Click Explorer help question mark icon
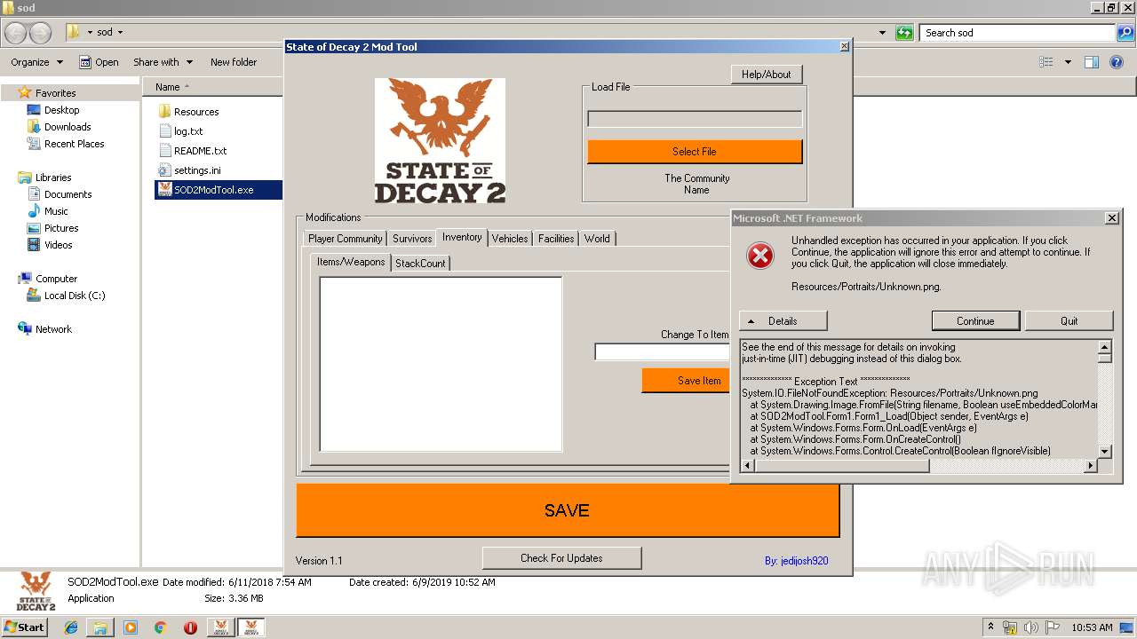 [x=1117, y=62]
